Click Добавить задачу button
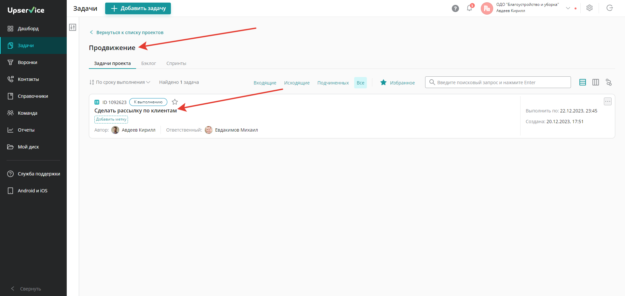 [138, 8]
